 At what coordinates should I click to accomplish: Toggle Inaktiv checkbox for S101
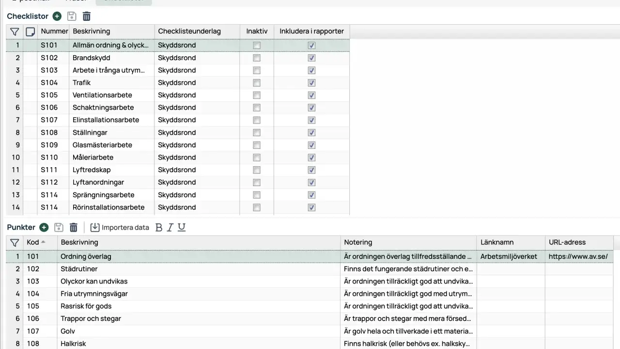257,45
